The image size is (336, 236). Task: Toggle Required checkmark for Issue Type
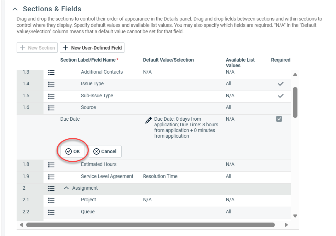tap(280, 84)
